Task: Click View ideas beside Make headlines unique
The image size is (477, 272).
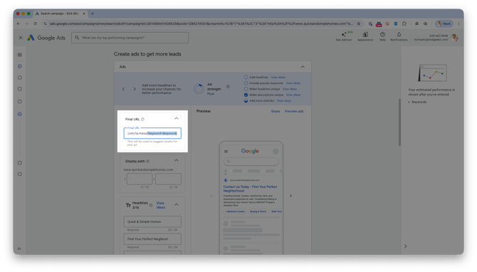Action: [x=290, y=89]
